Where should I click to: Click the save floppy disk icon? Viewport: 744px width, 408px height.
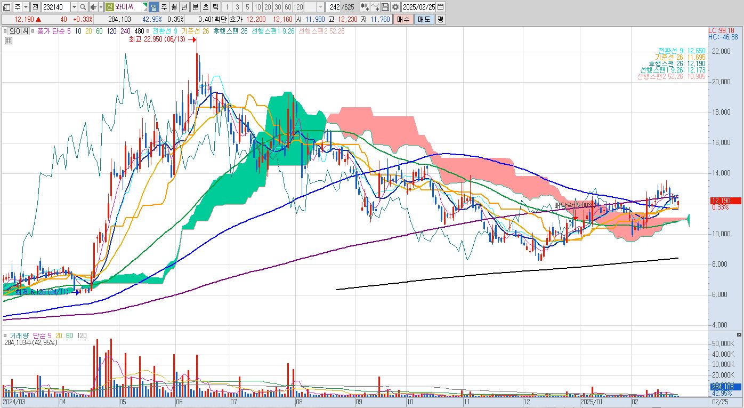click(x=385, y=7)
